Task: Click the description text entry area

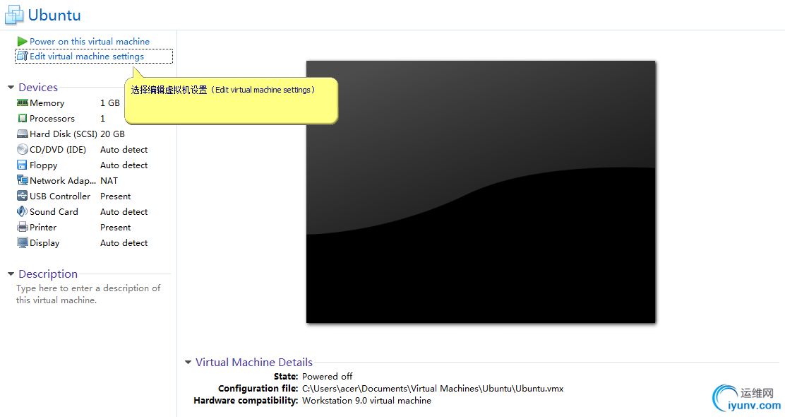Action: [x=88, y=294]
